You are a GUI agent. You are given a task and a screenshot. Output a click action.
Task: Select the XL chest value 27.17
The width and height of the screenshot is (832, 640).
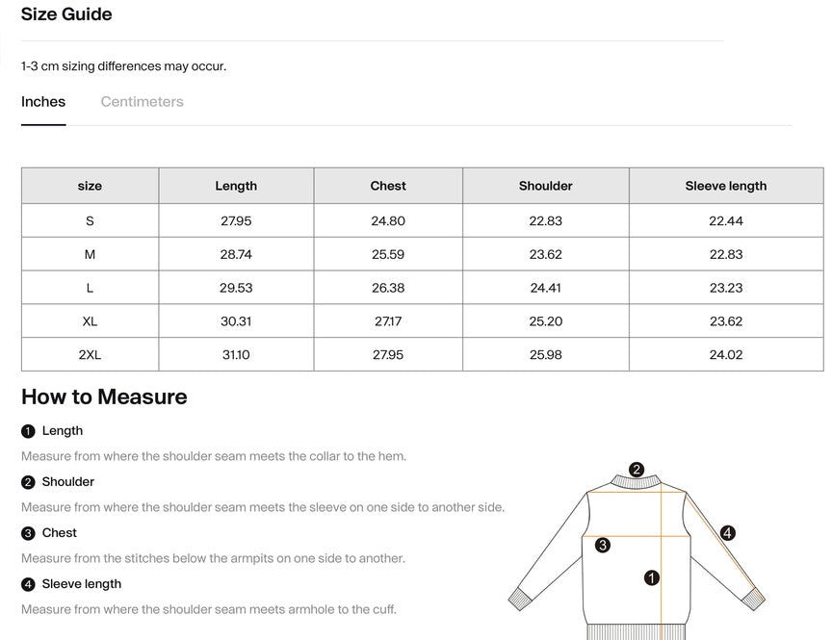pyautogui.click(x=387, y=320)
